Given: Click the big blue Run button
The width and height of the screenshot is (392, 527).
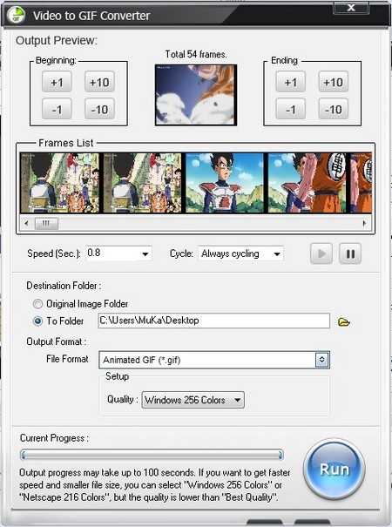Looking at the screenshot, I should click(335, 469).
